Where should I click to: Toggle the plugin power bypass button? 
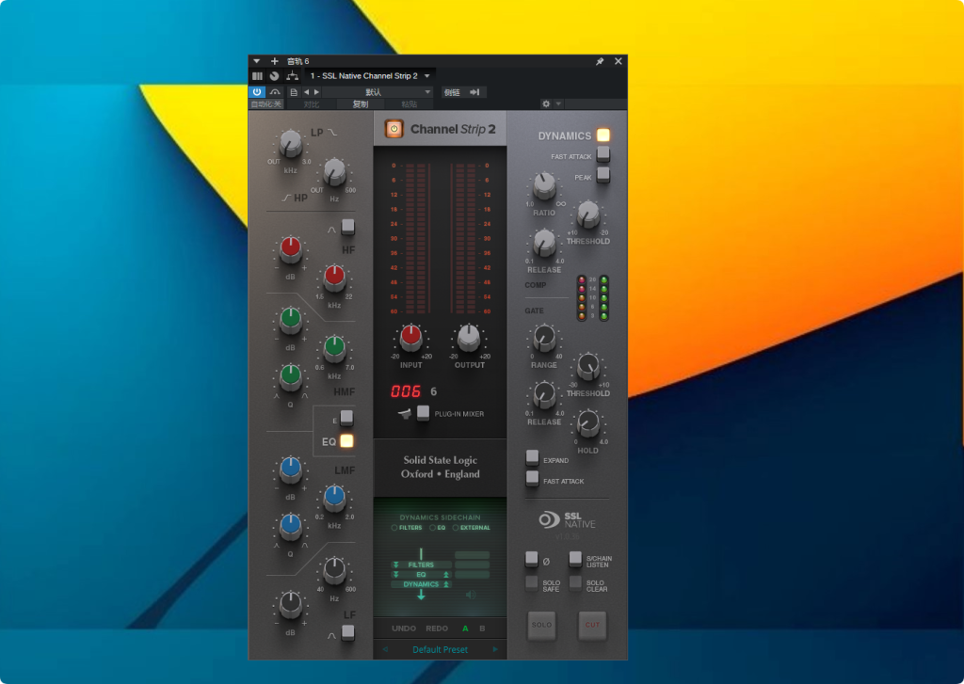pos(257,92)
